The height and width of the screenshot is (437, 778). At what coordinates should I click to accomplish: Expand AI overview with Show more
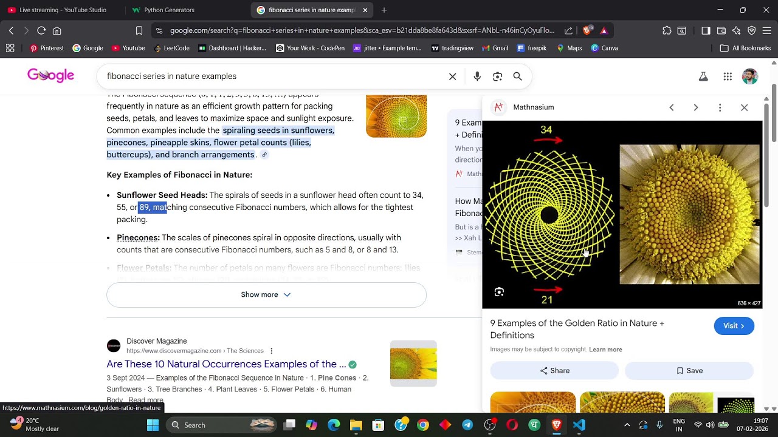(266, 295)
